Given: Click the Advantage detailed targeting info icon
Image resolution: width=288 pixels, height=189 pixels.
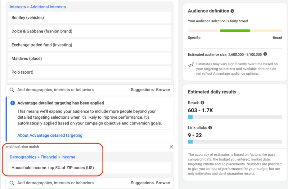Looking at the screenshot, I should [x=13, y=103].
